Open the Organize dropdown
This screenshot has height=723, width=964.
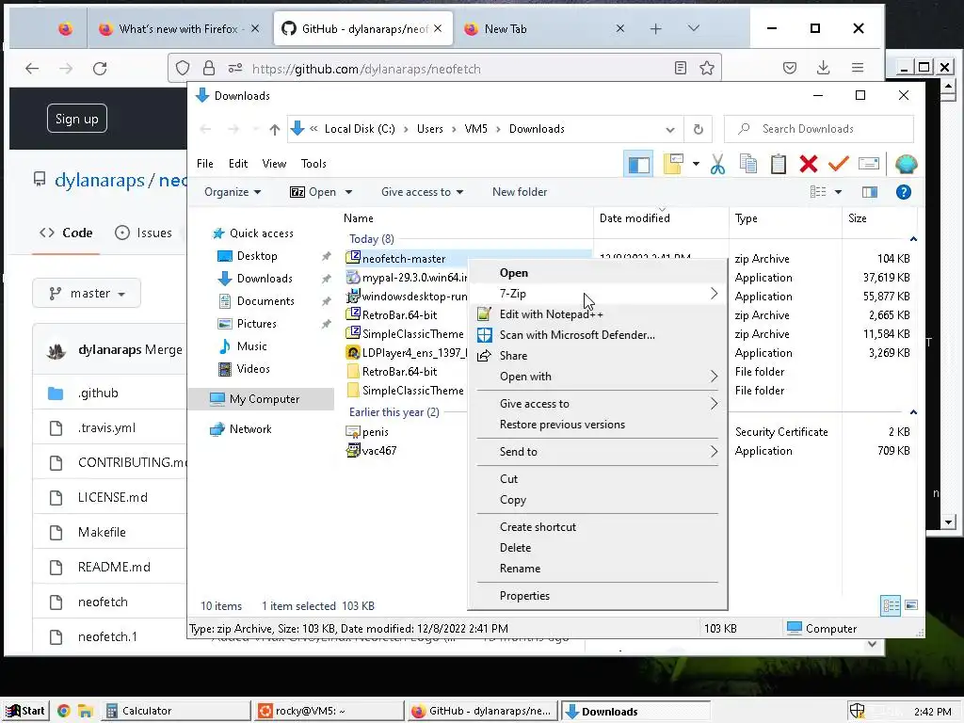233,192
